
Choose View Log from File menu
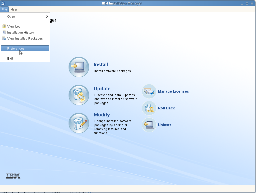click(25, 27)
